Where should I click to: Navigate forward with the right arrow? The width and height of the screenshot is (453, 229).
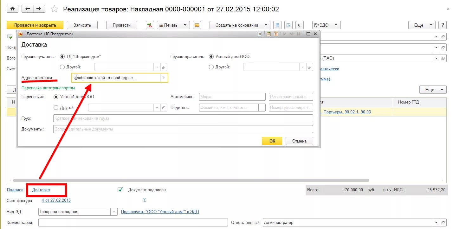pos(39,9)
